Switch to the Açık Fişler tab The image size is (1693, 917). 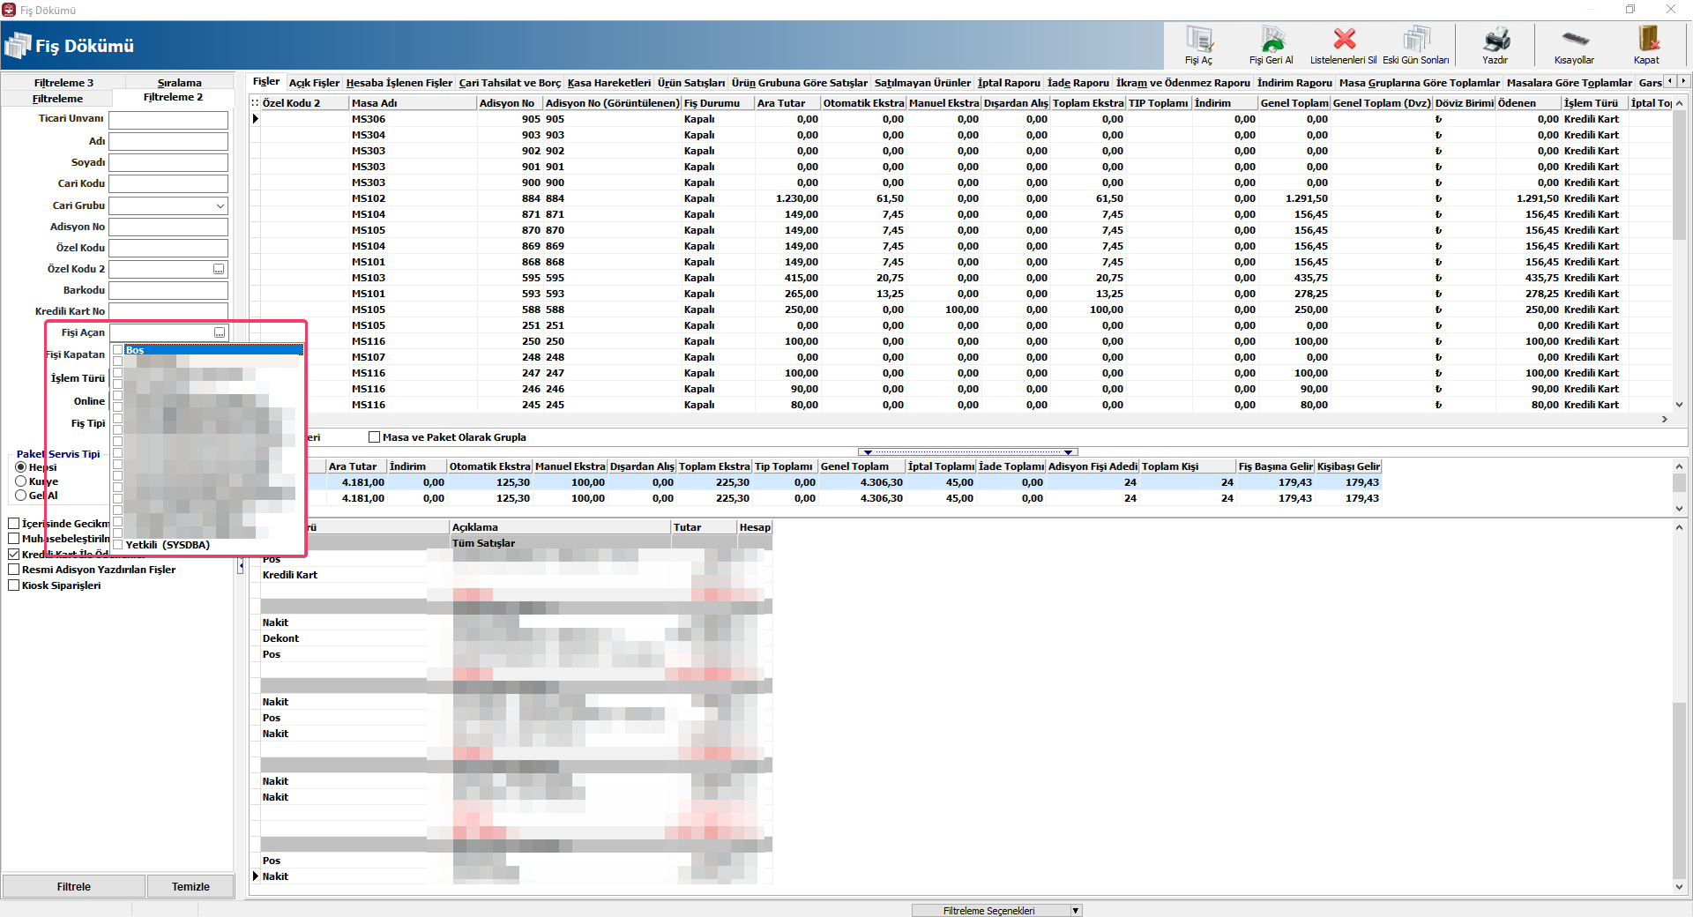pos(314,83)
